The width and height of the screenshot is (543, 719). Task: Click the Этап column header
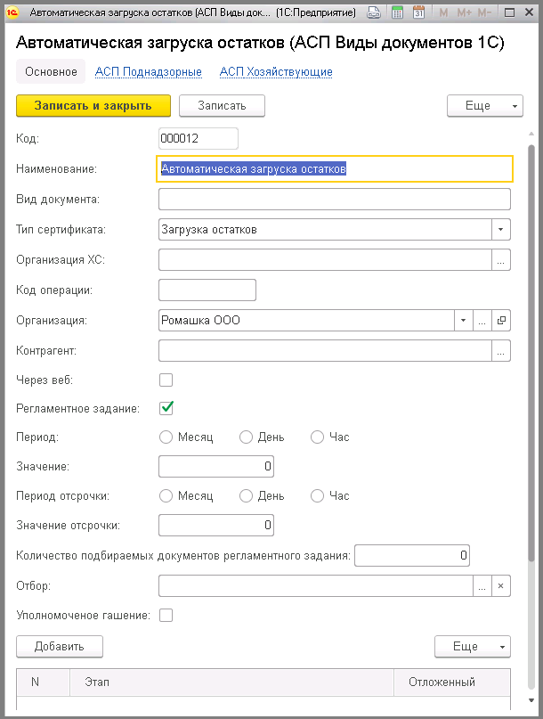[x=231, y=682]
